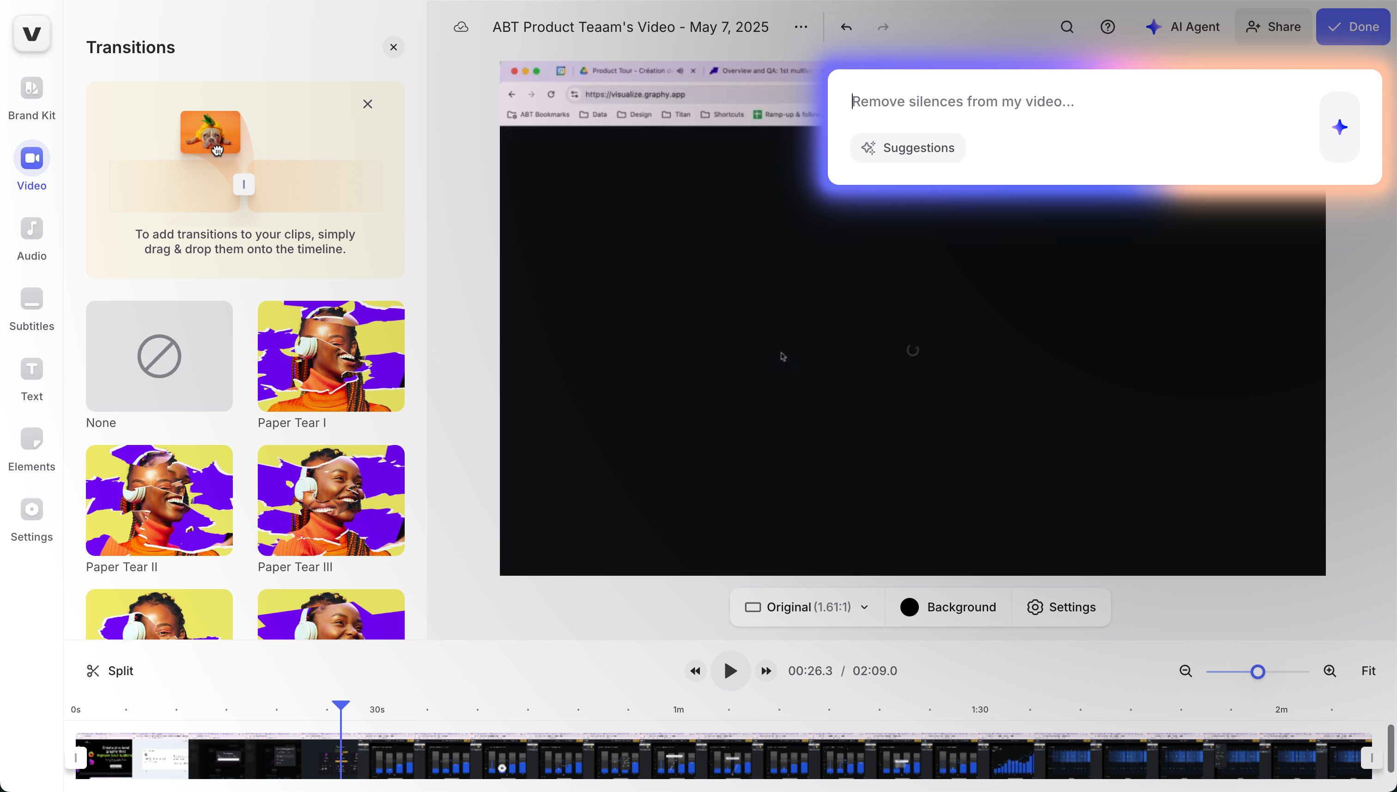1397x792 pixels.
Task: Open the AI Agent button
Action: (x=1182, y=27)
